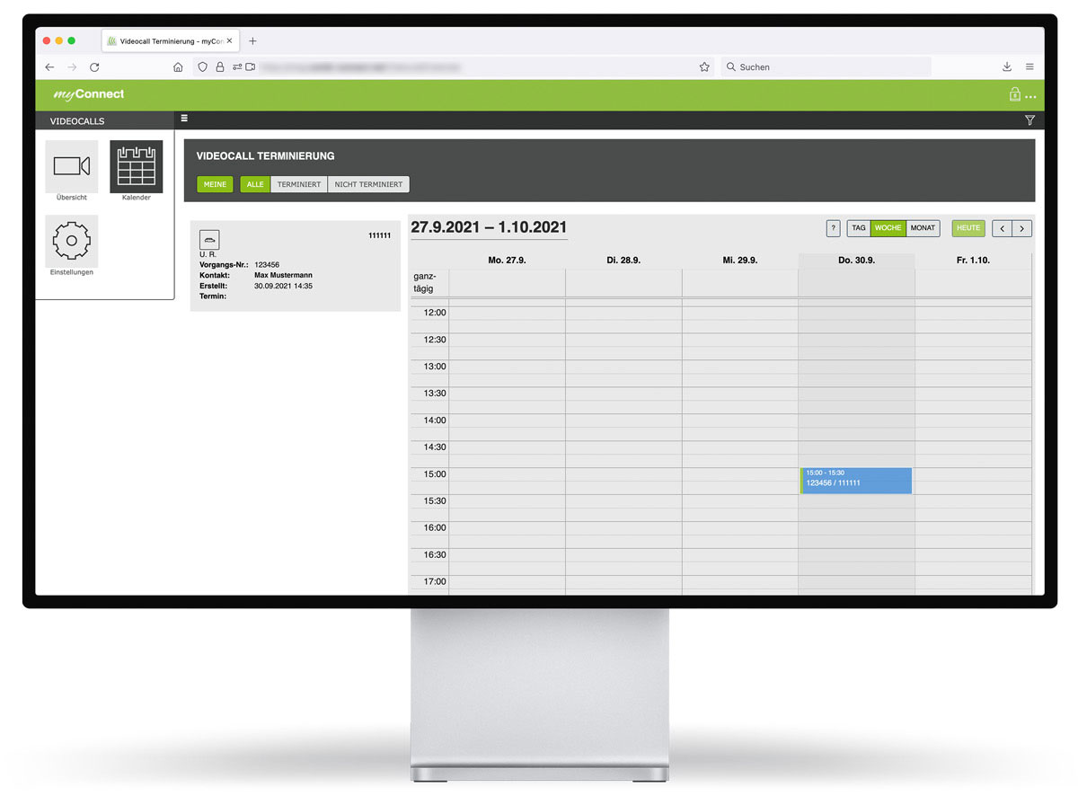Viewport: 1078px width, 796px height.
Task: Click the filter funnel icon
Action: (x=1029, y=119)
